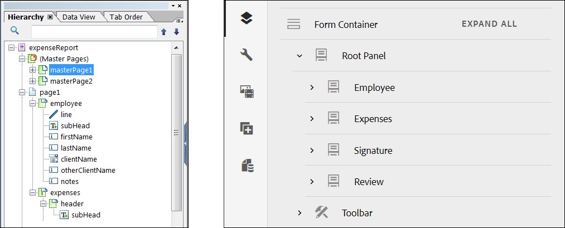The image size is (565, 228).
Task: Click the line object icon
Action: 54,114
